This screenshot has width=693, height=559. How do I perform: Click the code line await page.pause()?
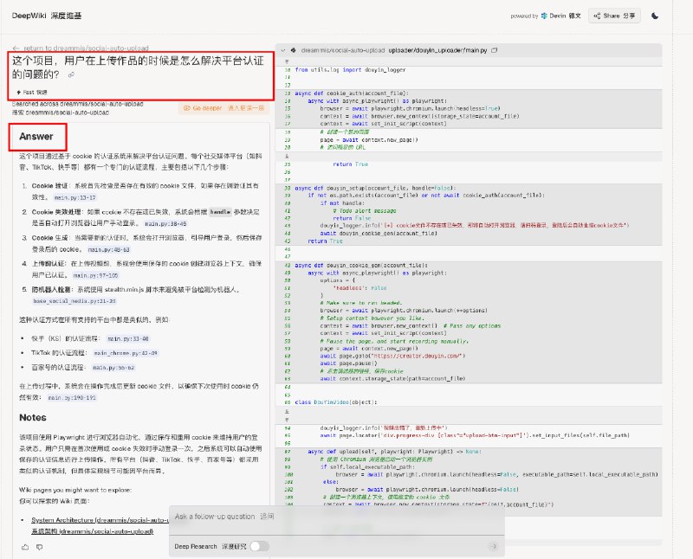coord(349,363)
